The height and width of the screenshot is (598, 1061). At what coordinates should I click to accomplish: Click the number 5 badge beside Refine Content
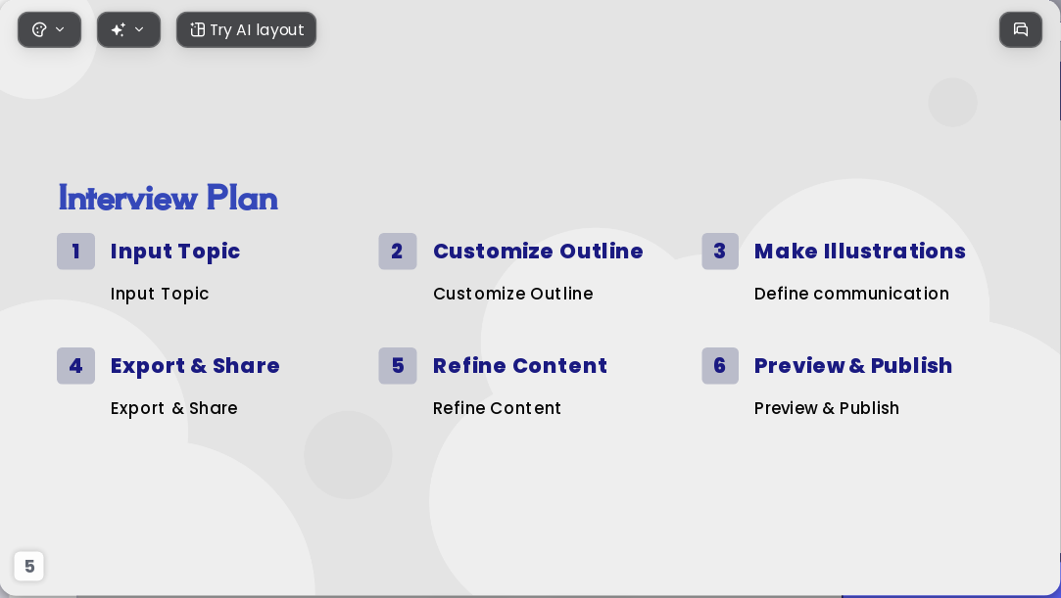click(397, 366)
